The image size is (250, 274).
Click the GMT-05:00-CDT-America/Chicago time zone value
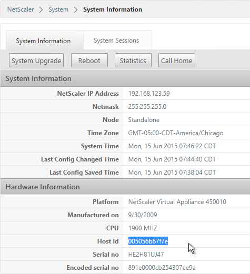pyautogui.click(x=176, y=133)
